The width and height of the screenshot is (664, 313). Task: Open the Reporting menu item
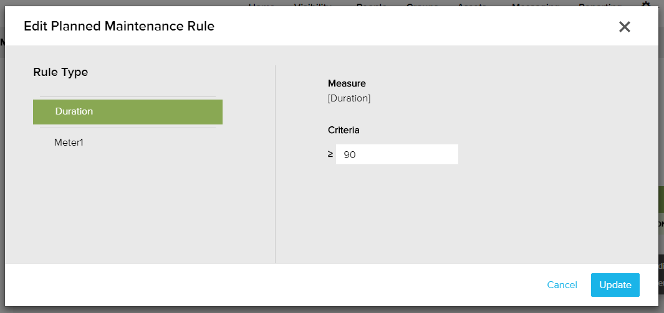tap(600, 5)
